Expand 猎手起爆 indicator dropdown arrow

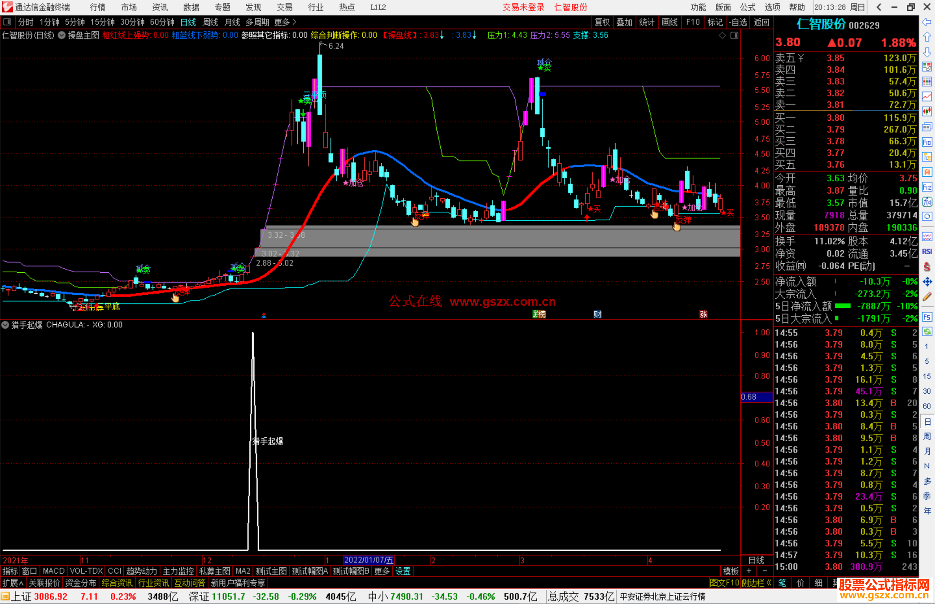pyautogui.click(x=5, y=325)
